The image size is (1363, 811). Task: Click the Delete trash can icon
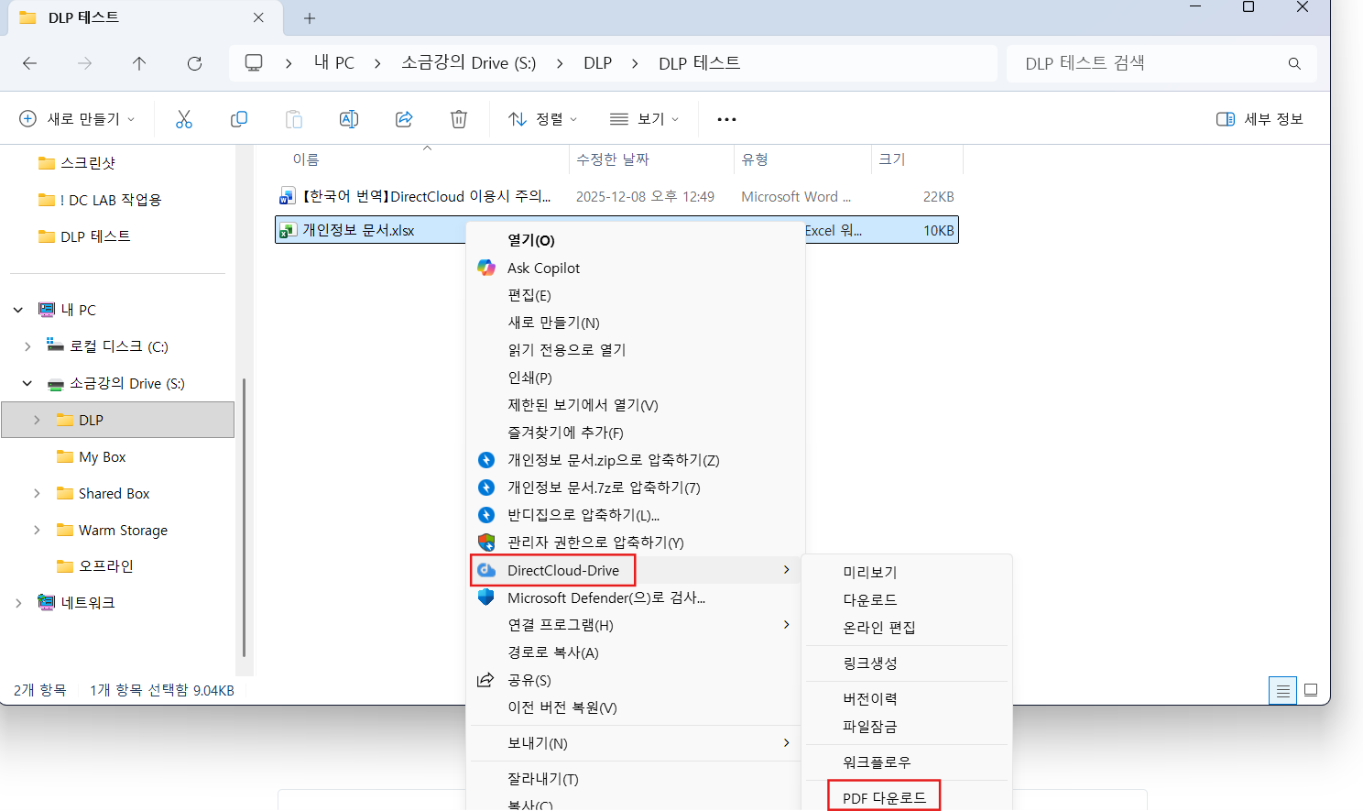point(459,119)
